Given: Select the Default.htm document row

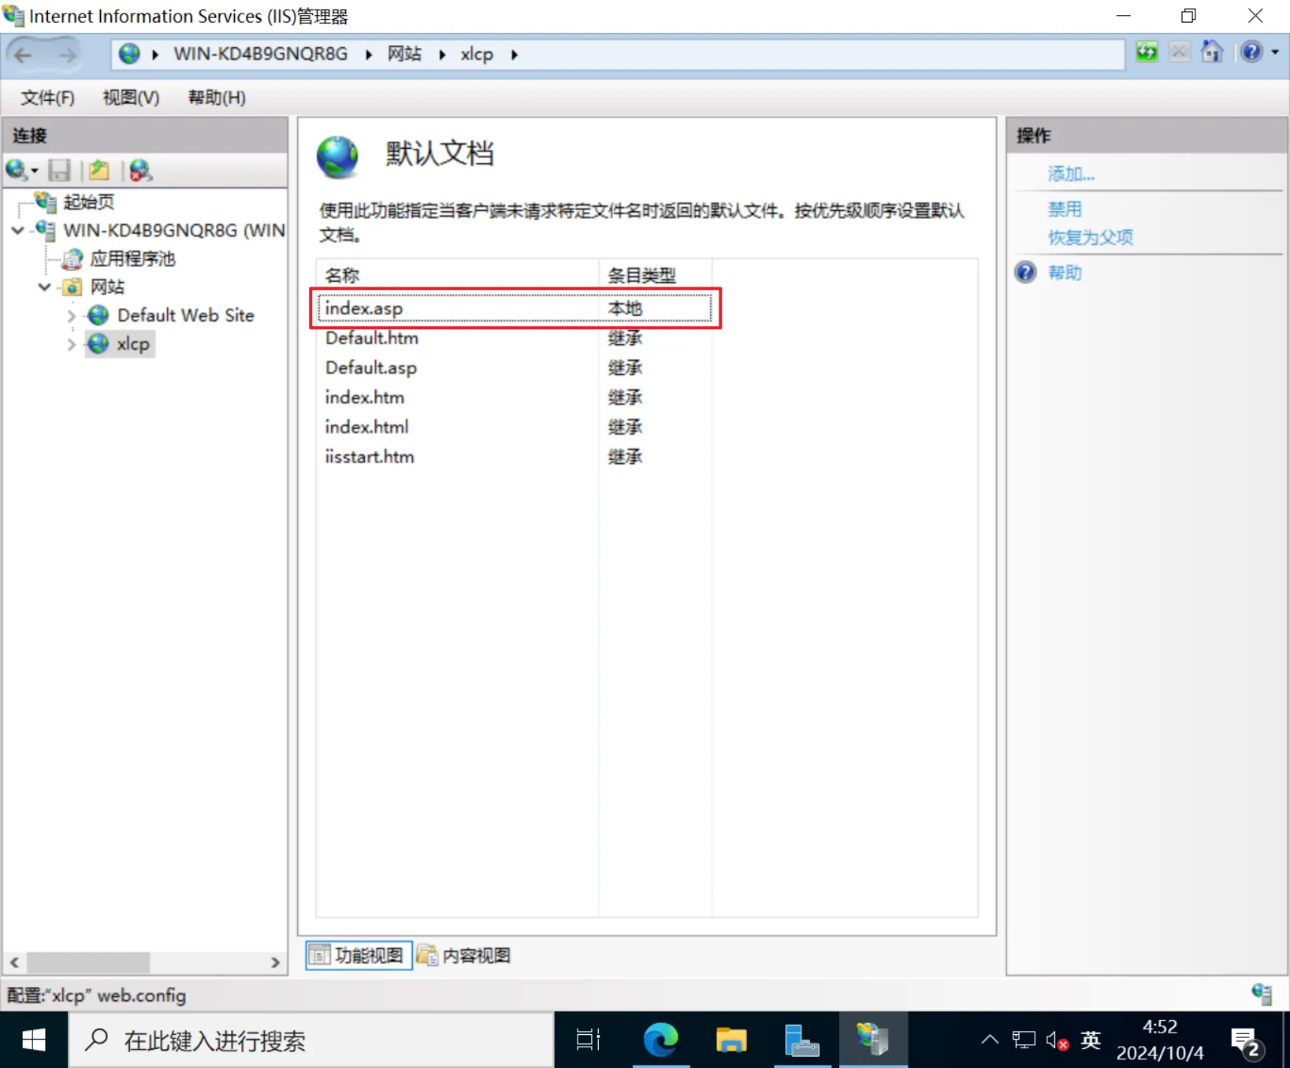Looking at the screenshot, I should click(514, 338).
